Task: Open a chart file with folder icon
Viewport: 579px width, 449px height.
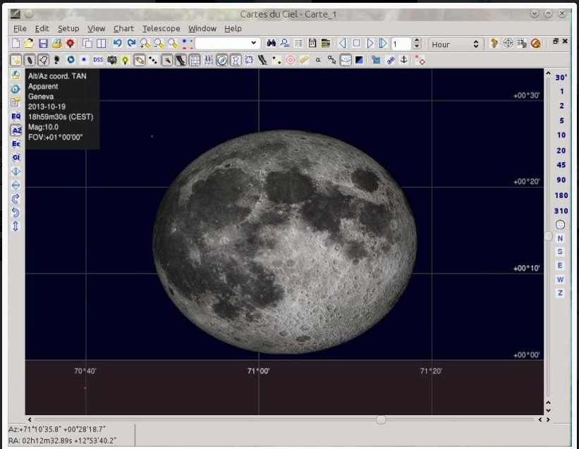Action: tap(29, 43)
